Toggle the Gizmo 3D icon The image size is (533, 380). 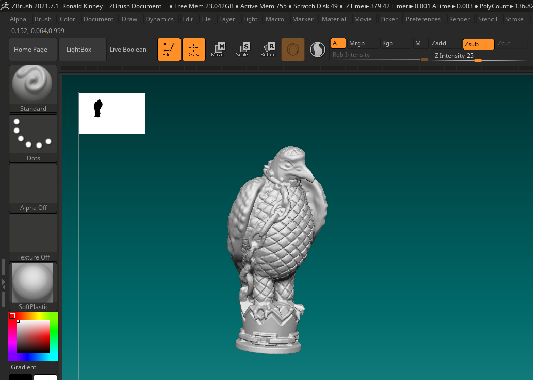click(x=293, y=50)
